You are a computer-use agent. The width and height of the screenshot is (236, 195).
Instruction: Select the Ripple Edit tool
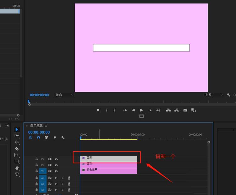tap(17, 142)
